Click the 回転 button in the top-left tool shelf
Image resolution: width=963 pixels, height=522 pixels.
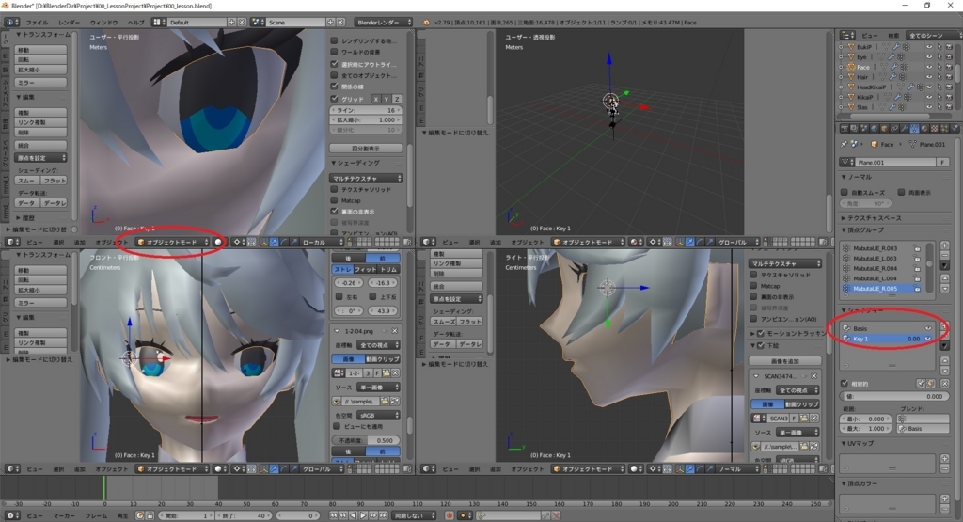[40, 59]
